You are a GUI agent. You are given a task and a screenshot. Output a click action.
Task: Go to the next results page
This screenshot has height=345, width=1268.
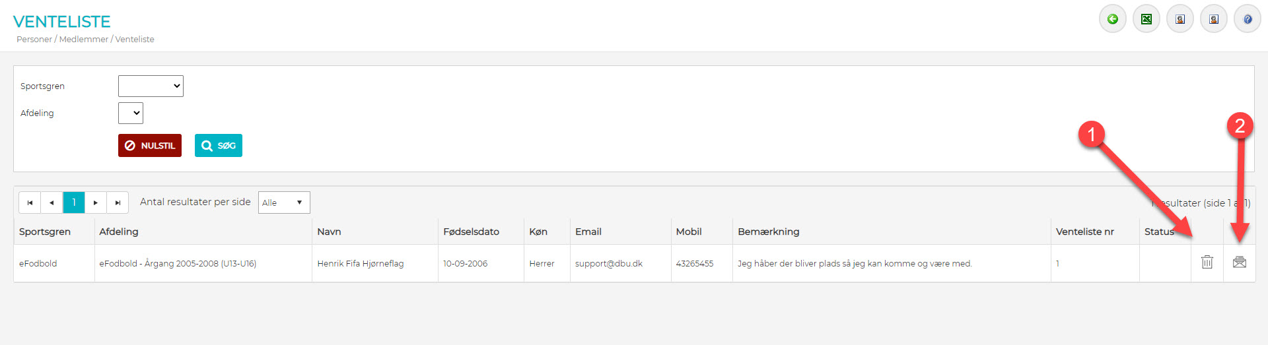(x=96, y=203)
